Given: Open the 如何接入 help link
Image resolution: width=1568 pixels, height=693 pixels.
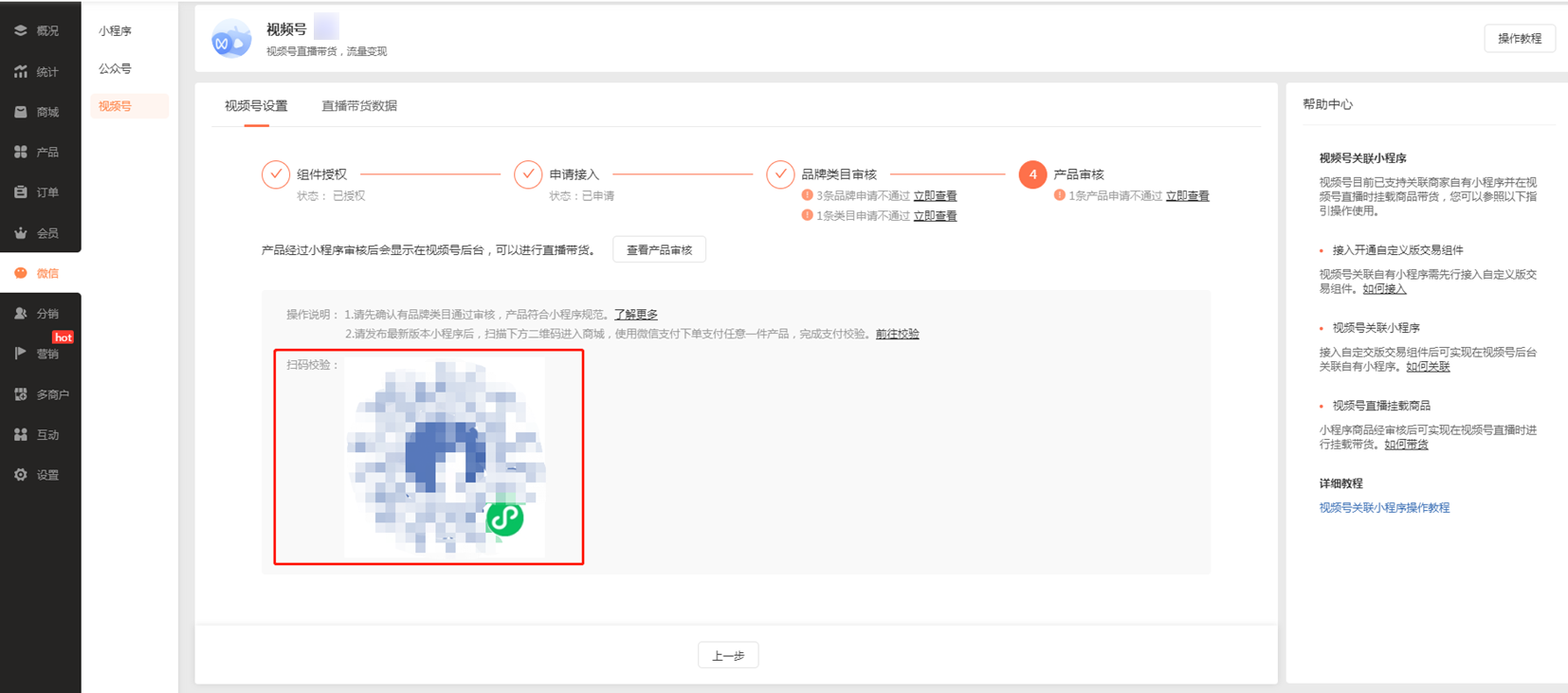Looking at the screenshot, I should tap(1384, 289).
